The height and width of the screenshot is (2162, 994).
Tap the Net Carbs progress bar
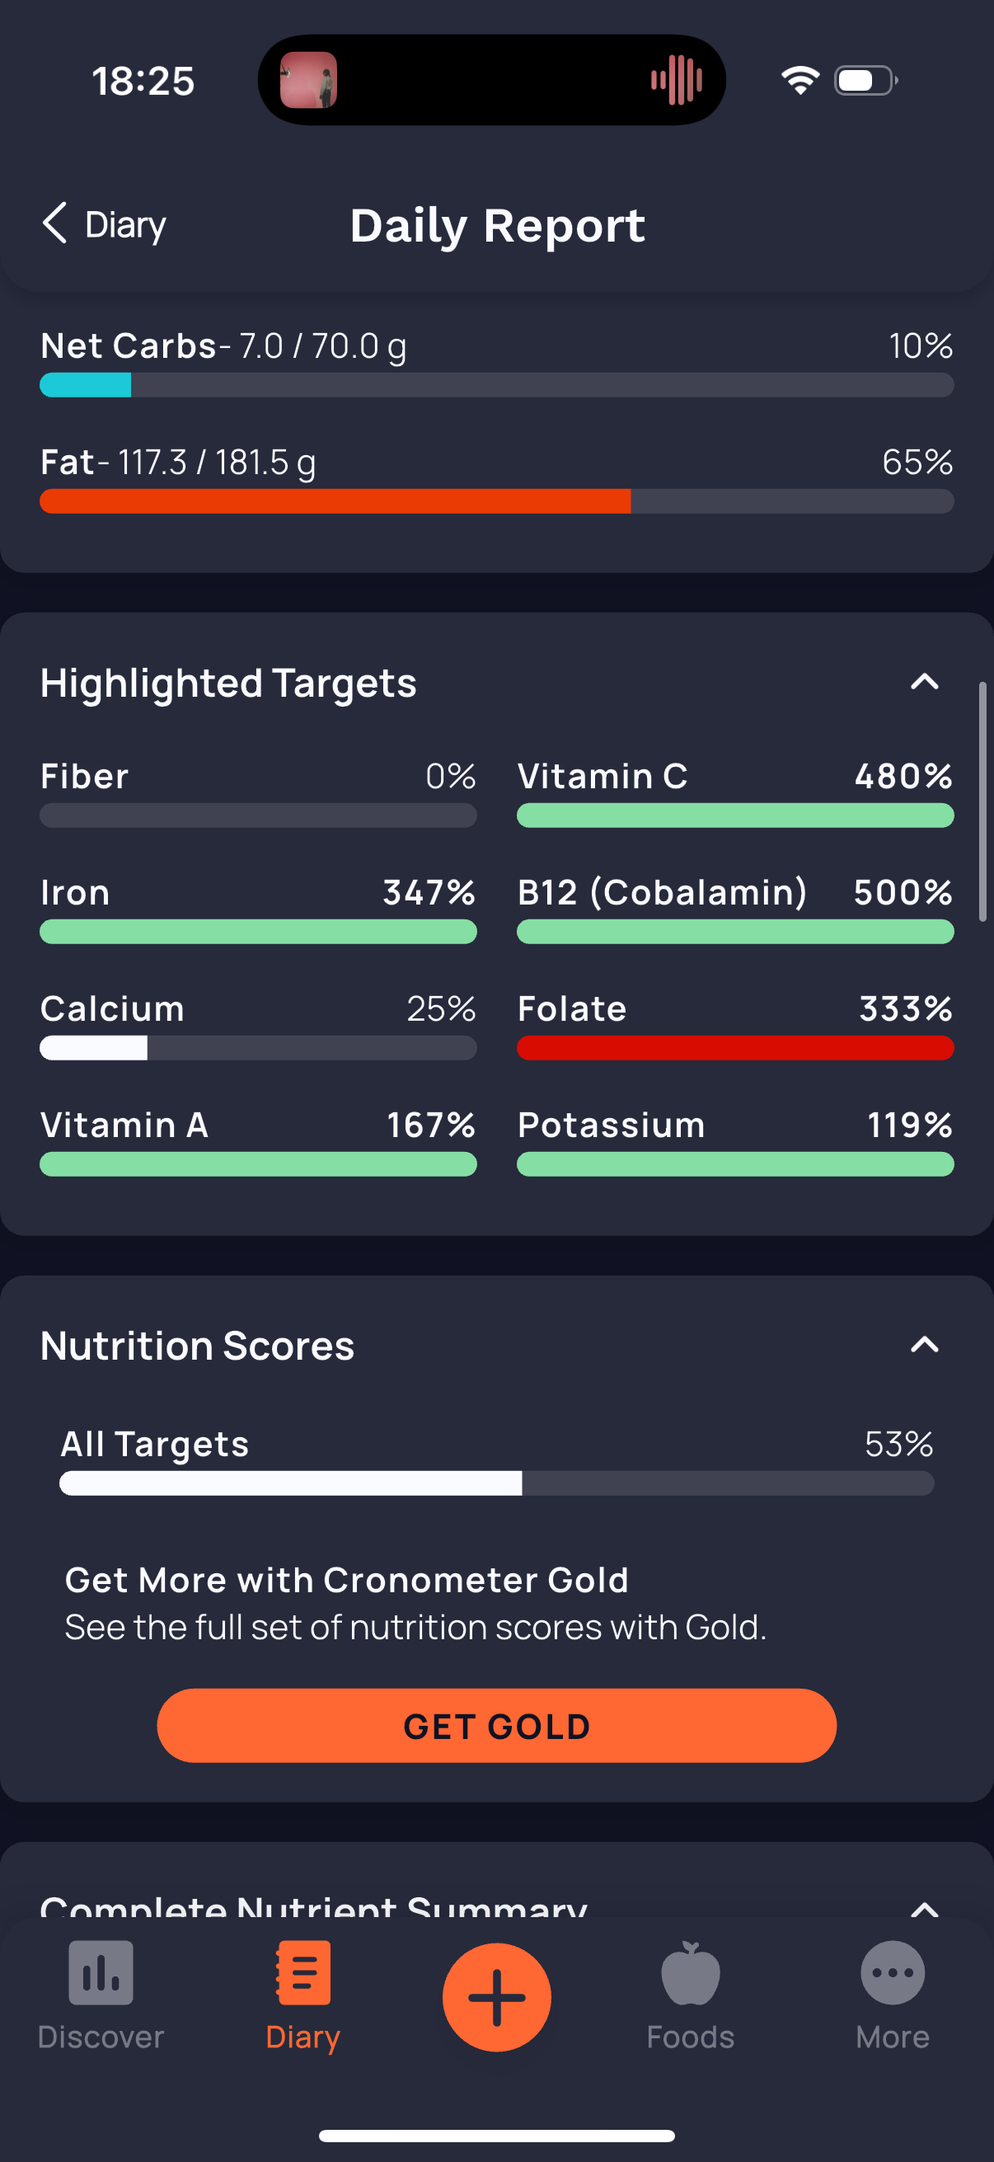[496, 385]
